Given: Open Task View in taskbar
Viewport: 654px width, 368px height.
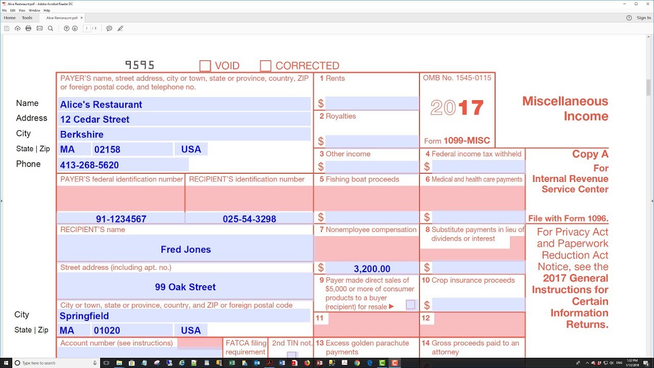Looking at the screenshot, I should click(106, 363).
